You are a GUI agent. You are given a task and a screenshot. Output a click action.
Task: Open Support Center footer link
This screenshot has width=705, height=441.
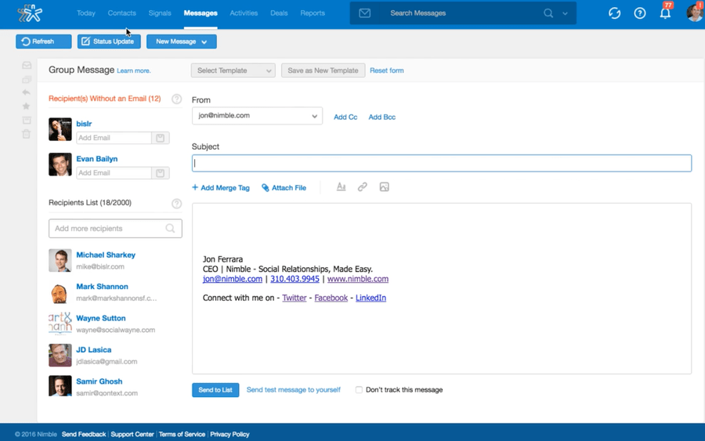(x=132, y=434)
